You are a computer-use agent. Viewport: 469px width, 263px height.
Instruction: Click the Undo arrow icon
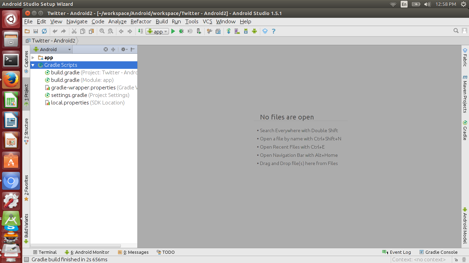pyautogui.click(x=55, y=31)
